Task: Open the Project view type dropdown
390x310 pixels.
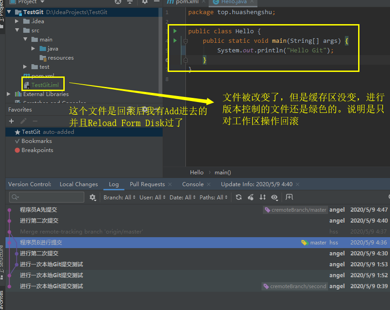Action: tap(42, 2)
